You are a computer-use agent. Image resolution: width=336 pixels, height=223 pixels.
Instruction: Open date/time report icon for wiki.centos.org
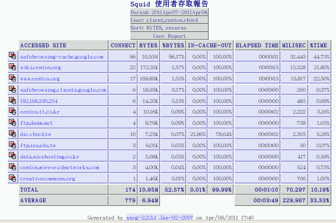coord(12,67)
